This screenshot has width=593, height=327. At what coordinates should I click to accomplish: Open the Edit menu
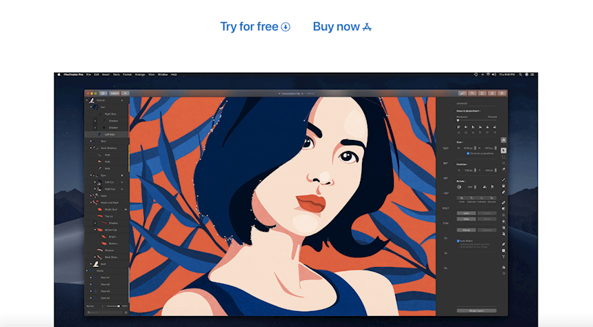[x=97, y=75]
